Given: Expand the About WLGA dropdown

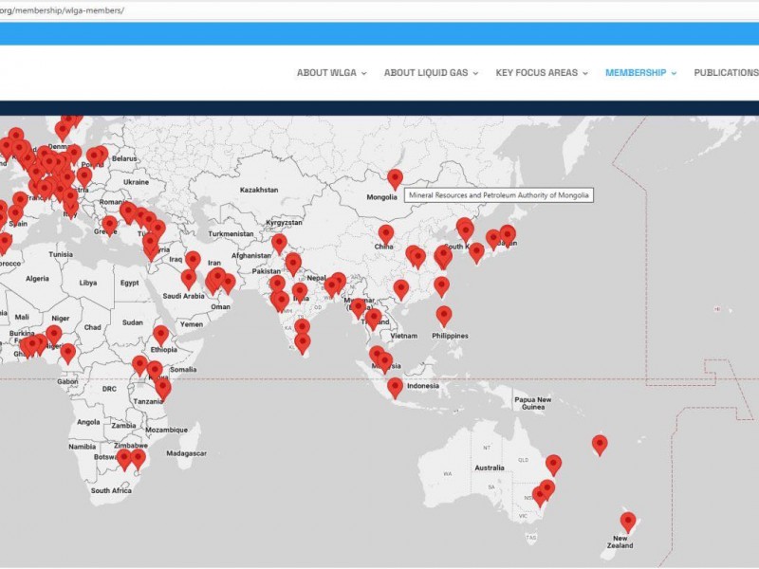Looking at the screenshot, I should [331, 73].
